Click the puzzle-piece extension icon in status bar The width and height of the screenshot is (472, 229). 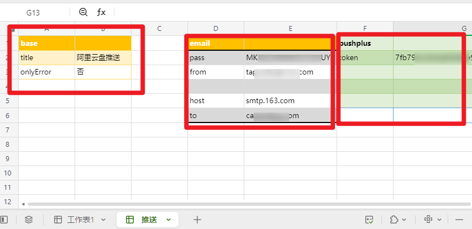pos(394,220)
